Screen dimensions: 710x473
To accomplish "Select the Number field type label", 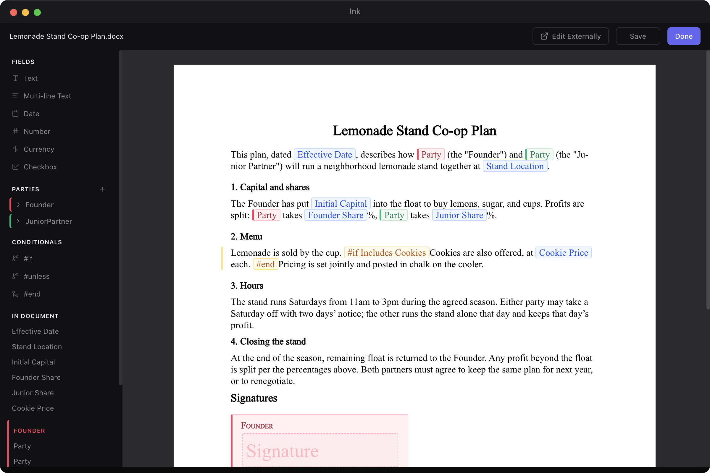I will [x=37, y=132].
